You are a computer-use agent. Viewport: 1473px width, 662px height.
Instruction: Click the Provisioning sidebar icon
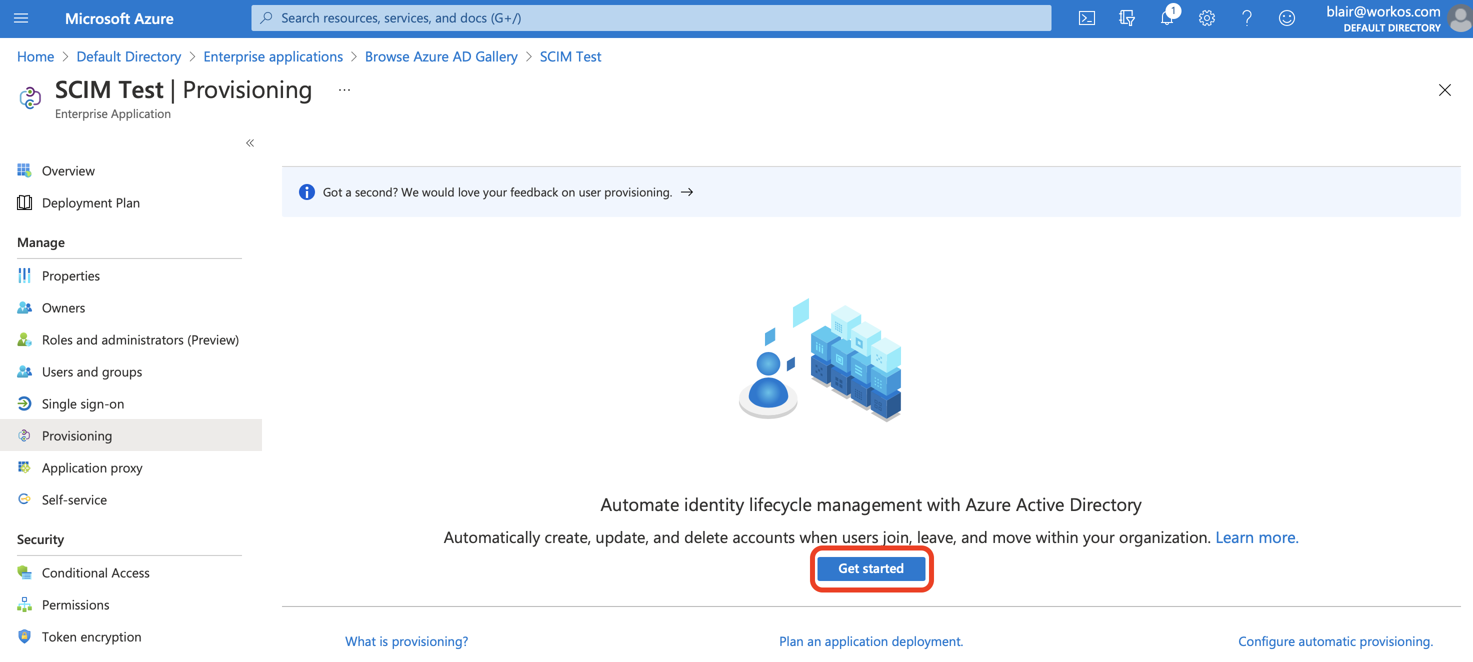tap(24, 435)
